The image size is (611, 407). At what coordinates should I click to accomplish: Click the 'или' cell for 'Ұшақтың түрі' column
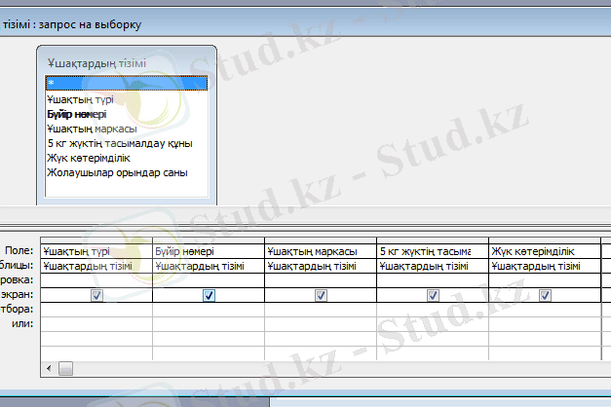(96, 324)
